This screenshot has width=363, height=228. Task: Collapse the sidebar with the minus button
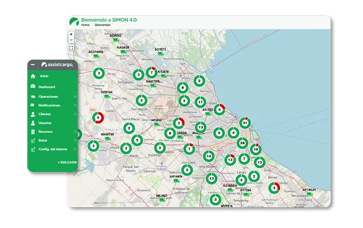[33, 64]
